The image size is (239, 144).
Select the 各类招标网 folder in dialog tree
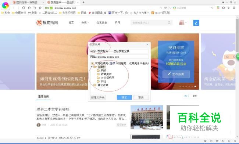[x=106, y=78]
